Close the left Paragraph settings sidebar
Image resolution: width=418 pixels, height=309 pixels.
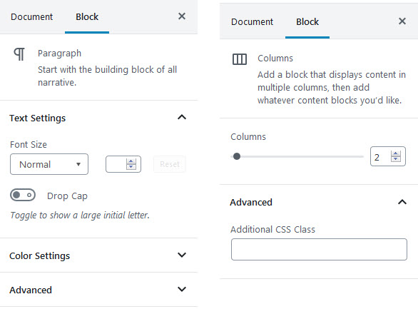click(182, 16)
